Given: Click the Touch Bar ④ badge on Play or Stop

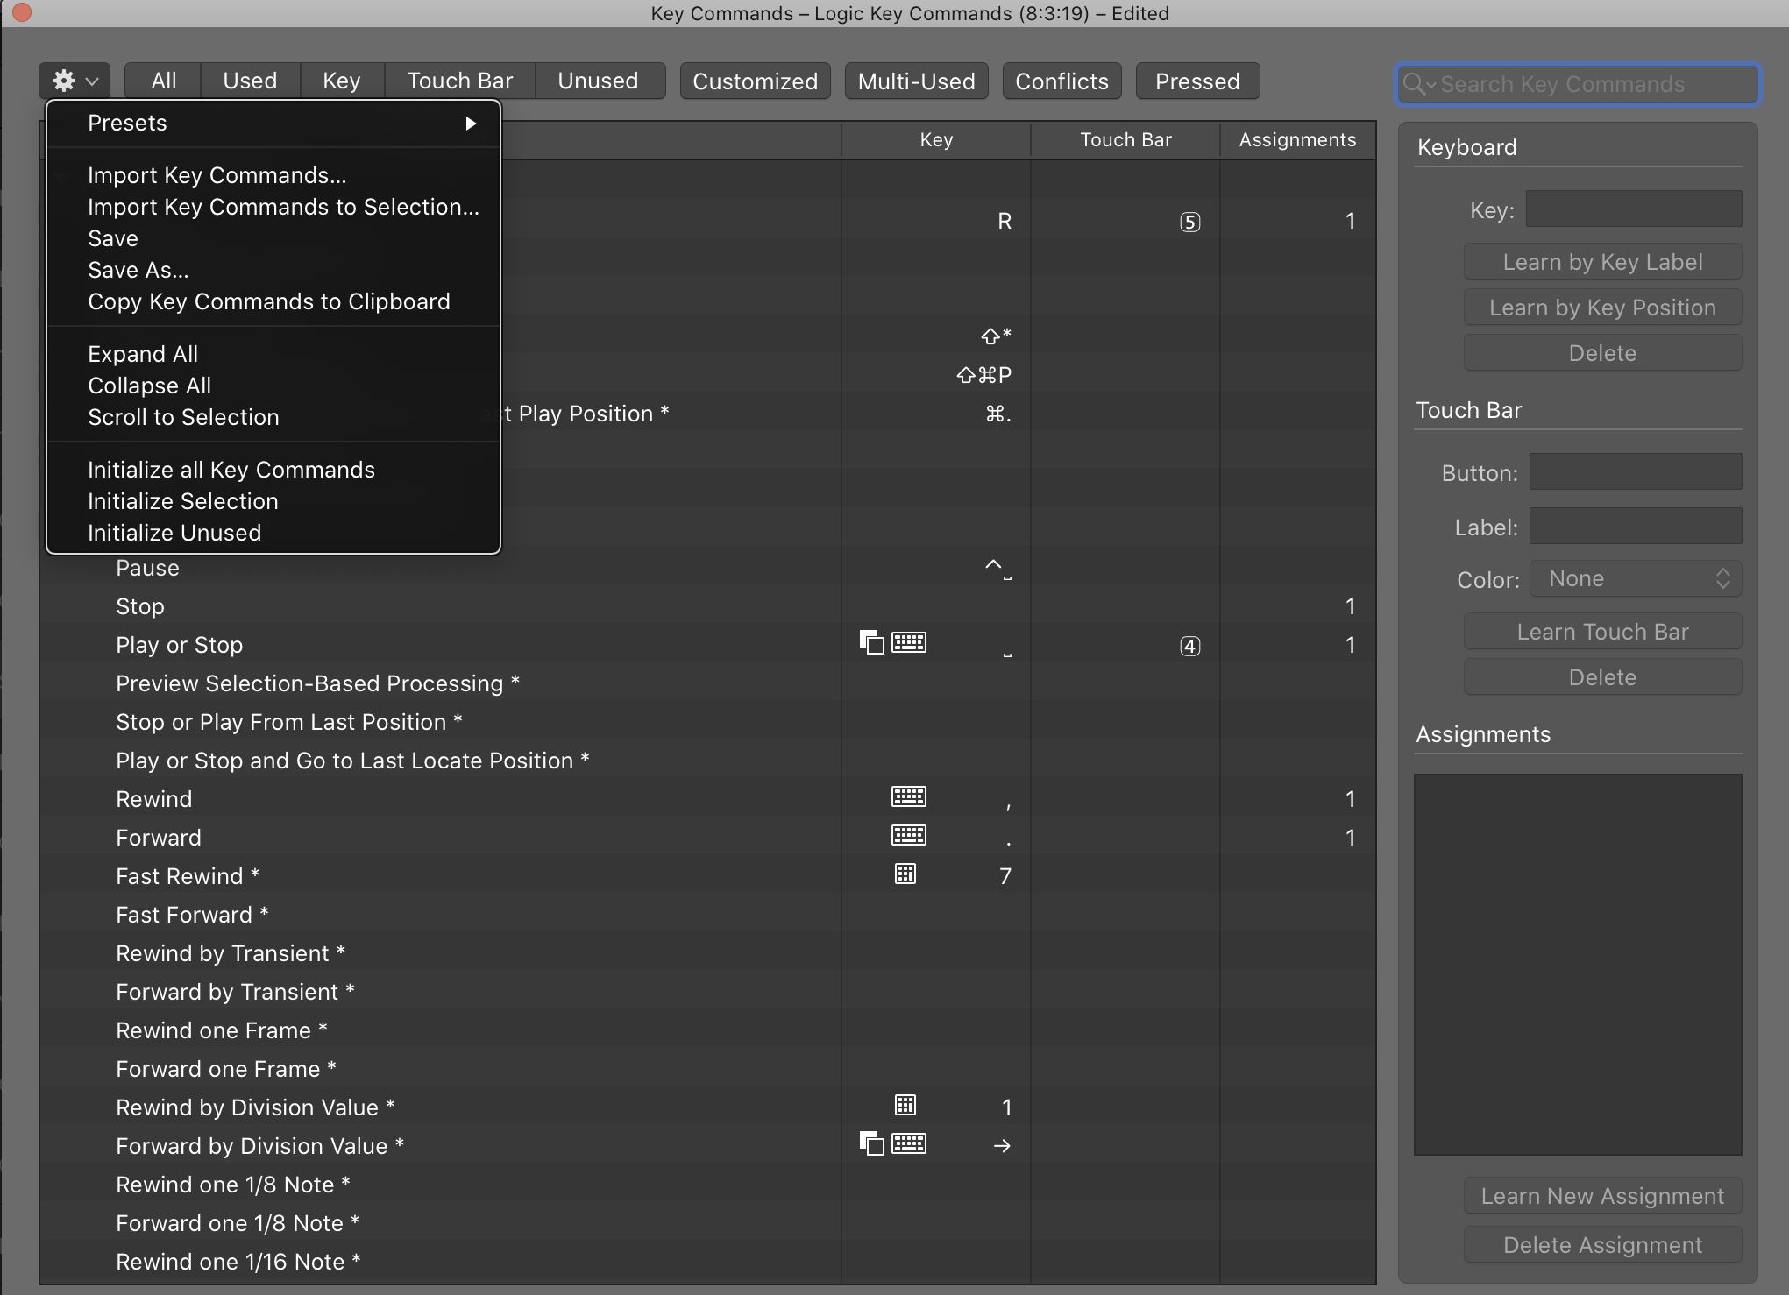Looking at the screenshot, I should [x=1189, y=646].
